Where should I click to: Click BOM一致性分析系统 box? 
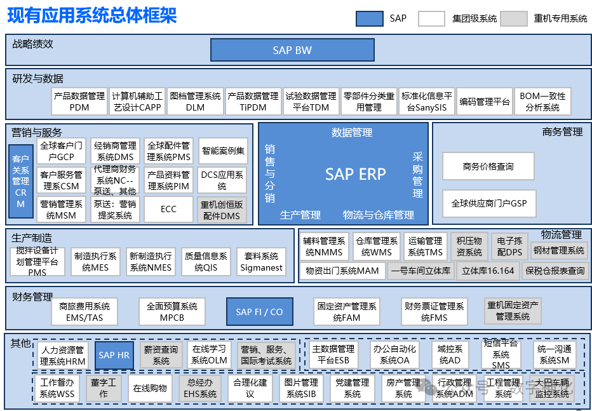[x=543, y=102]
